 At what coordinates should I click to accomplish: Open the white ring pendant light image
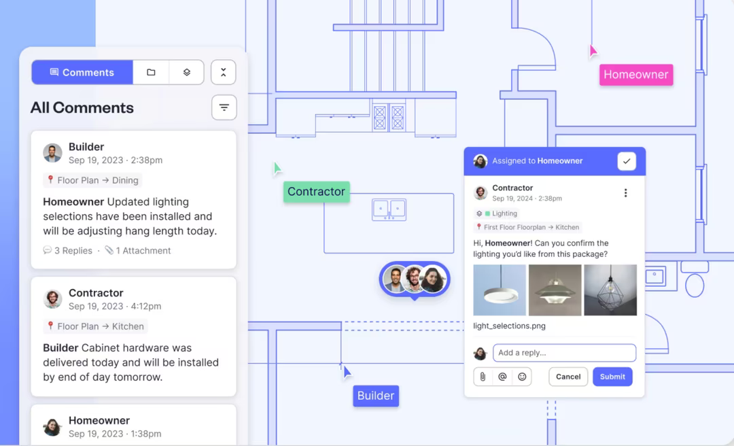click(500, 290)
